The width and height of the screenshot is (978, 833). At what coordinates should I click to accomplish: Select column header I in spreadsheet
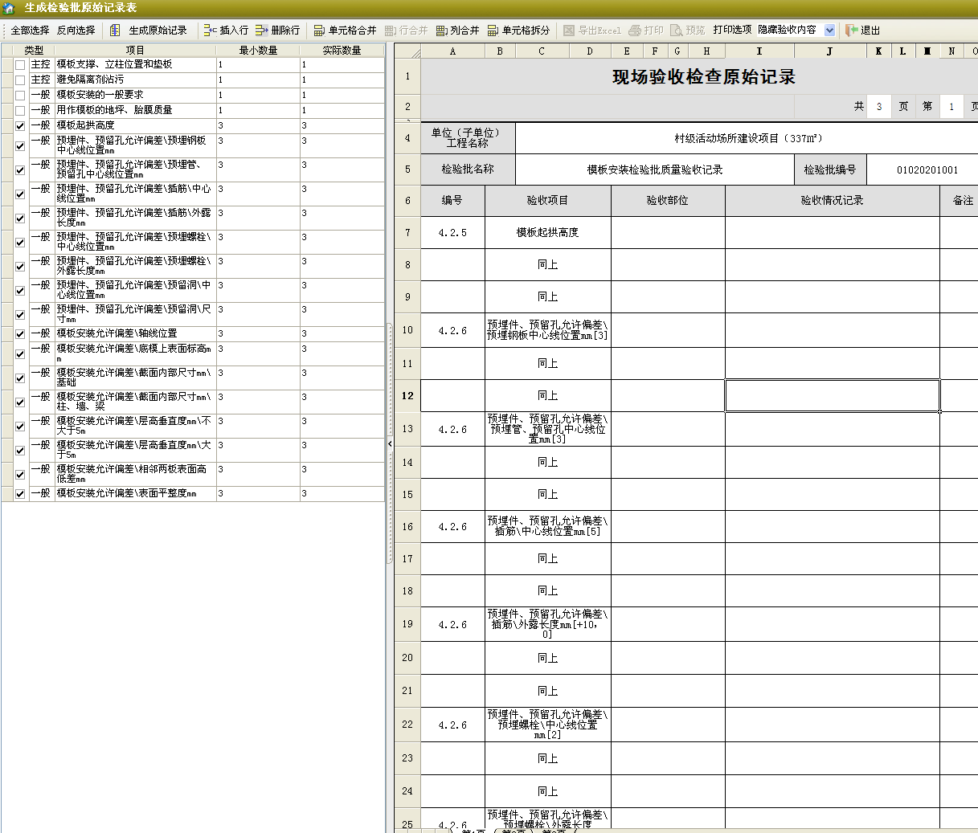point(759,51)
